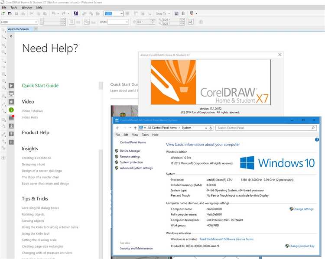325x259 pixels.
Task: Select Quick Start Guide in help list
Action: click(40, 86)
